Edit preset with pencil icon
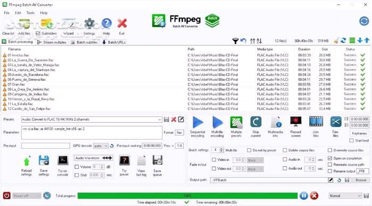Screen dimensions: 372x206 (x=181, y=119)
